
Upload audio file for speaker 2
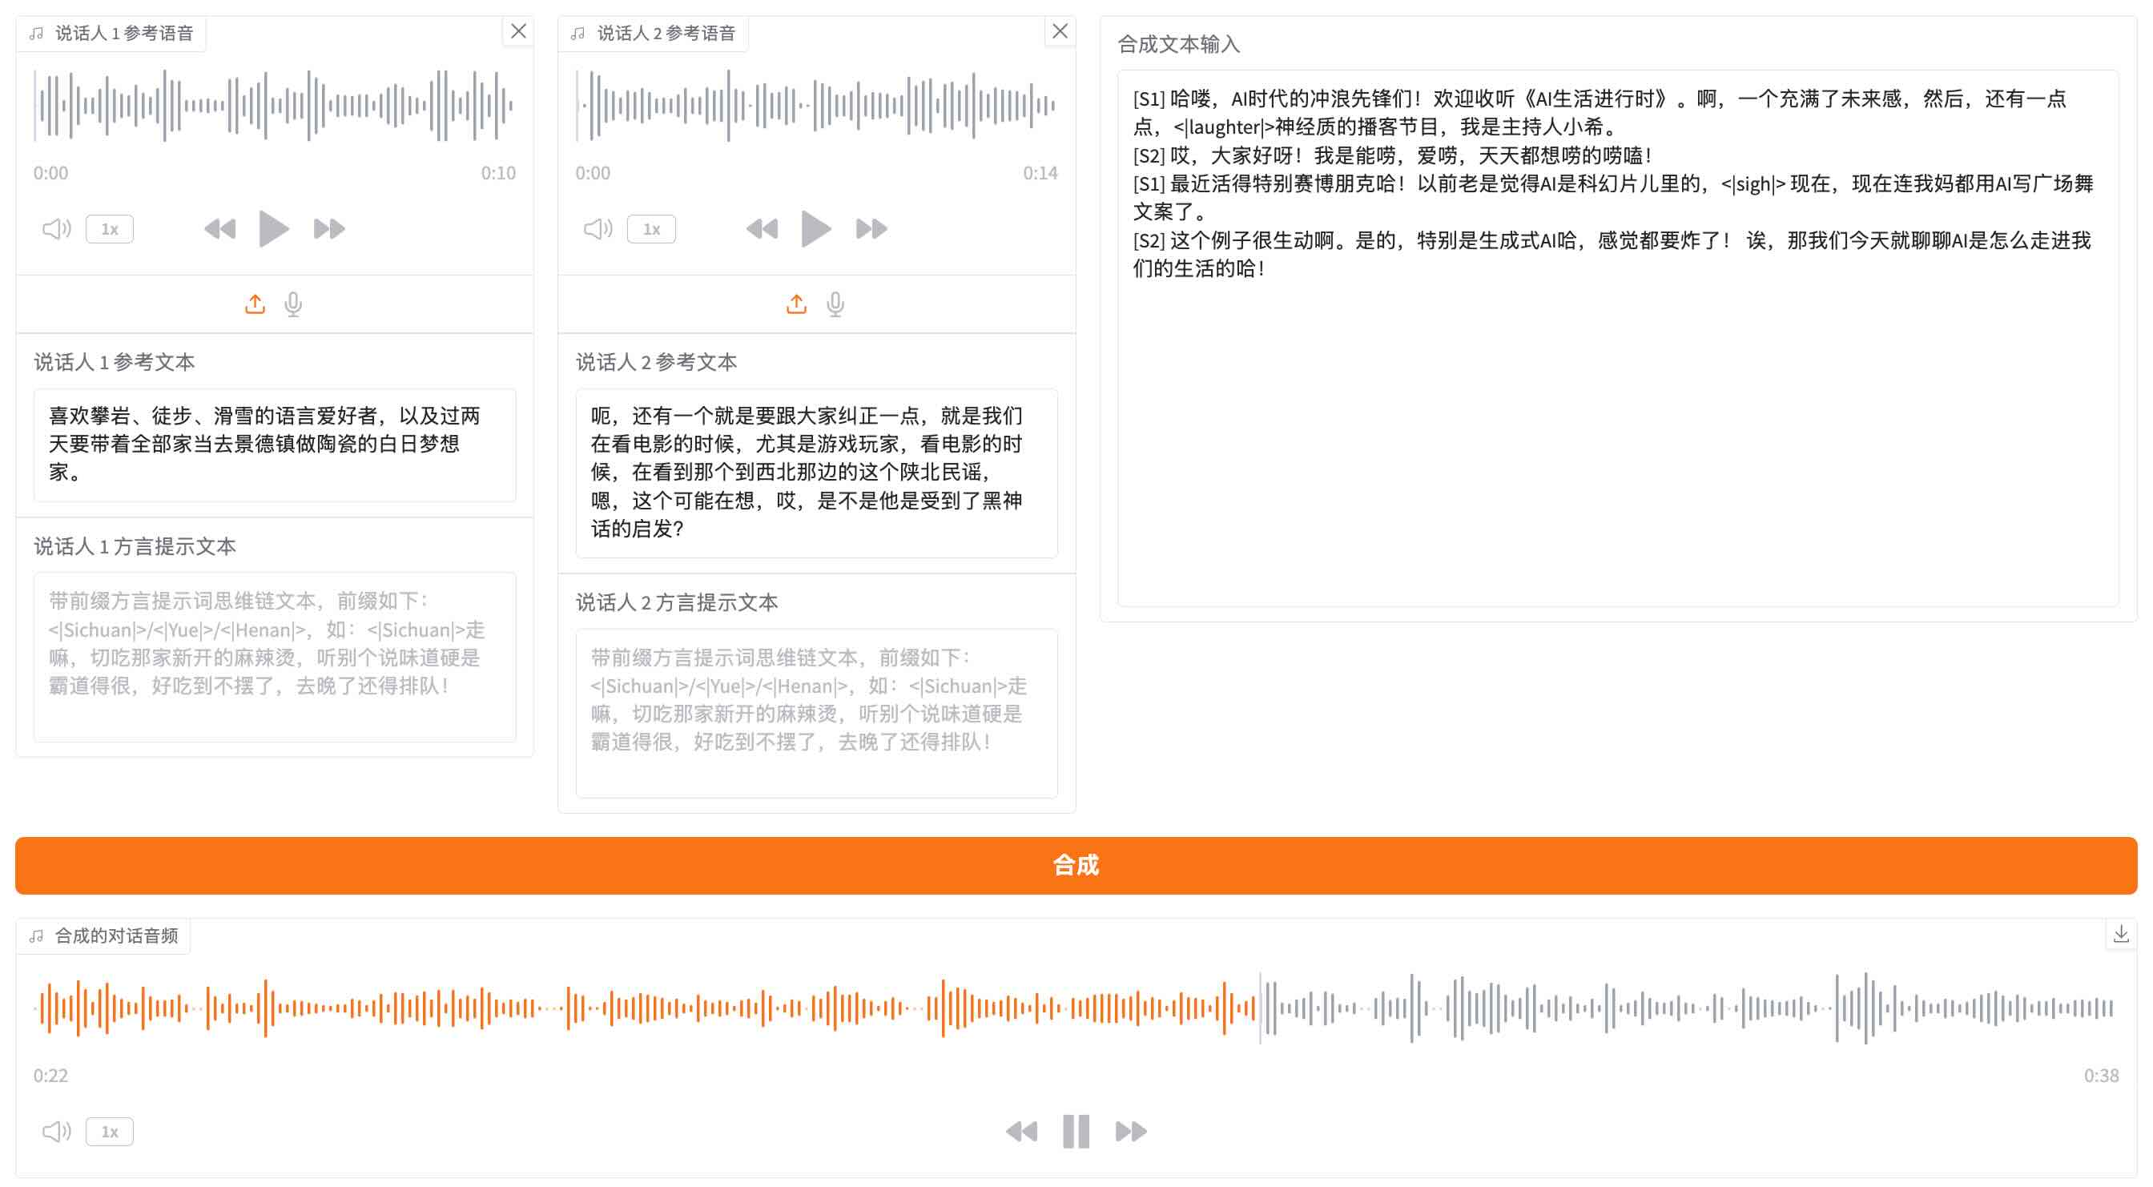pyautogui.click(x=796, y=304)
